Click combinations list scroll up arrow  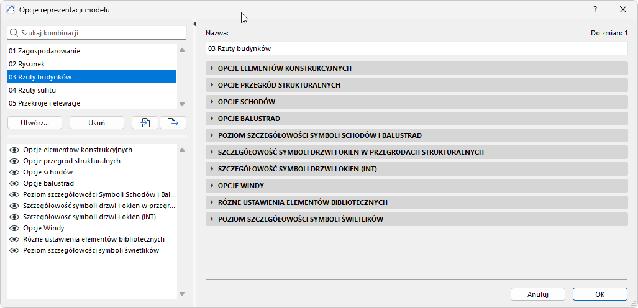(182, 50)
